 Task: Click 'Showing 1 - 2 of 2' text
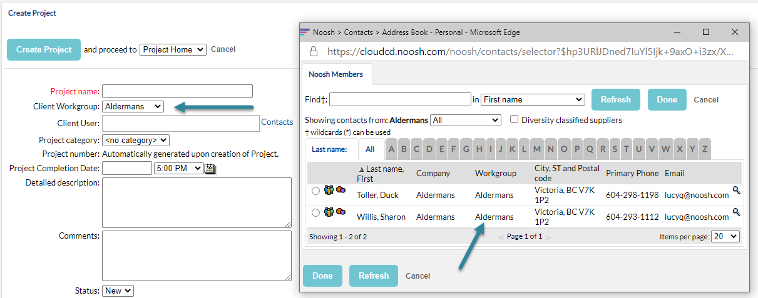(x=338, y=237)
